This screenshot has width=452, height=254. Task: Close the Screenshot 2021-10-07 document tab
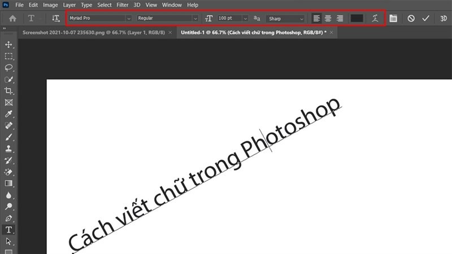tap(171, 33)
